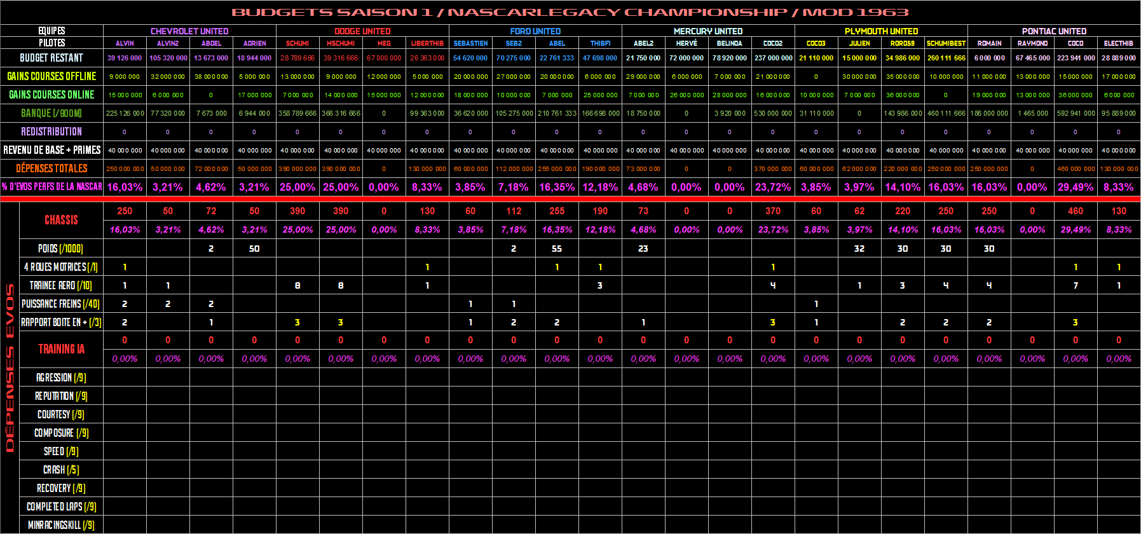1141x534 pixels.
Task: Select the DODGE UNITED team header
Action: 362,31
